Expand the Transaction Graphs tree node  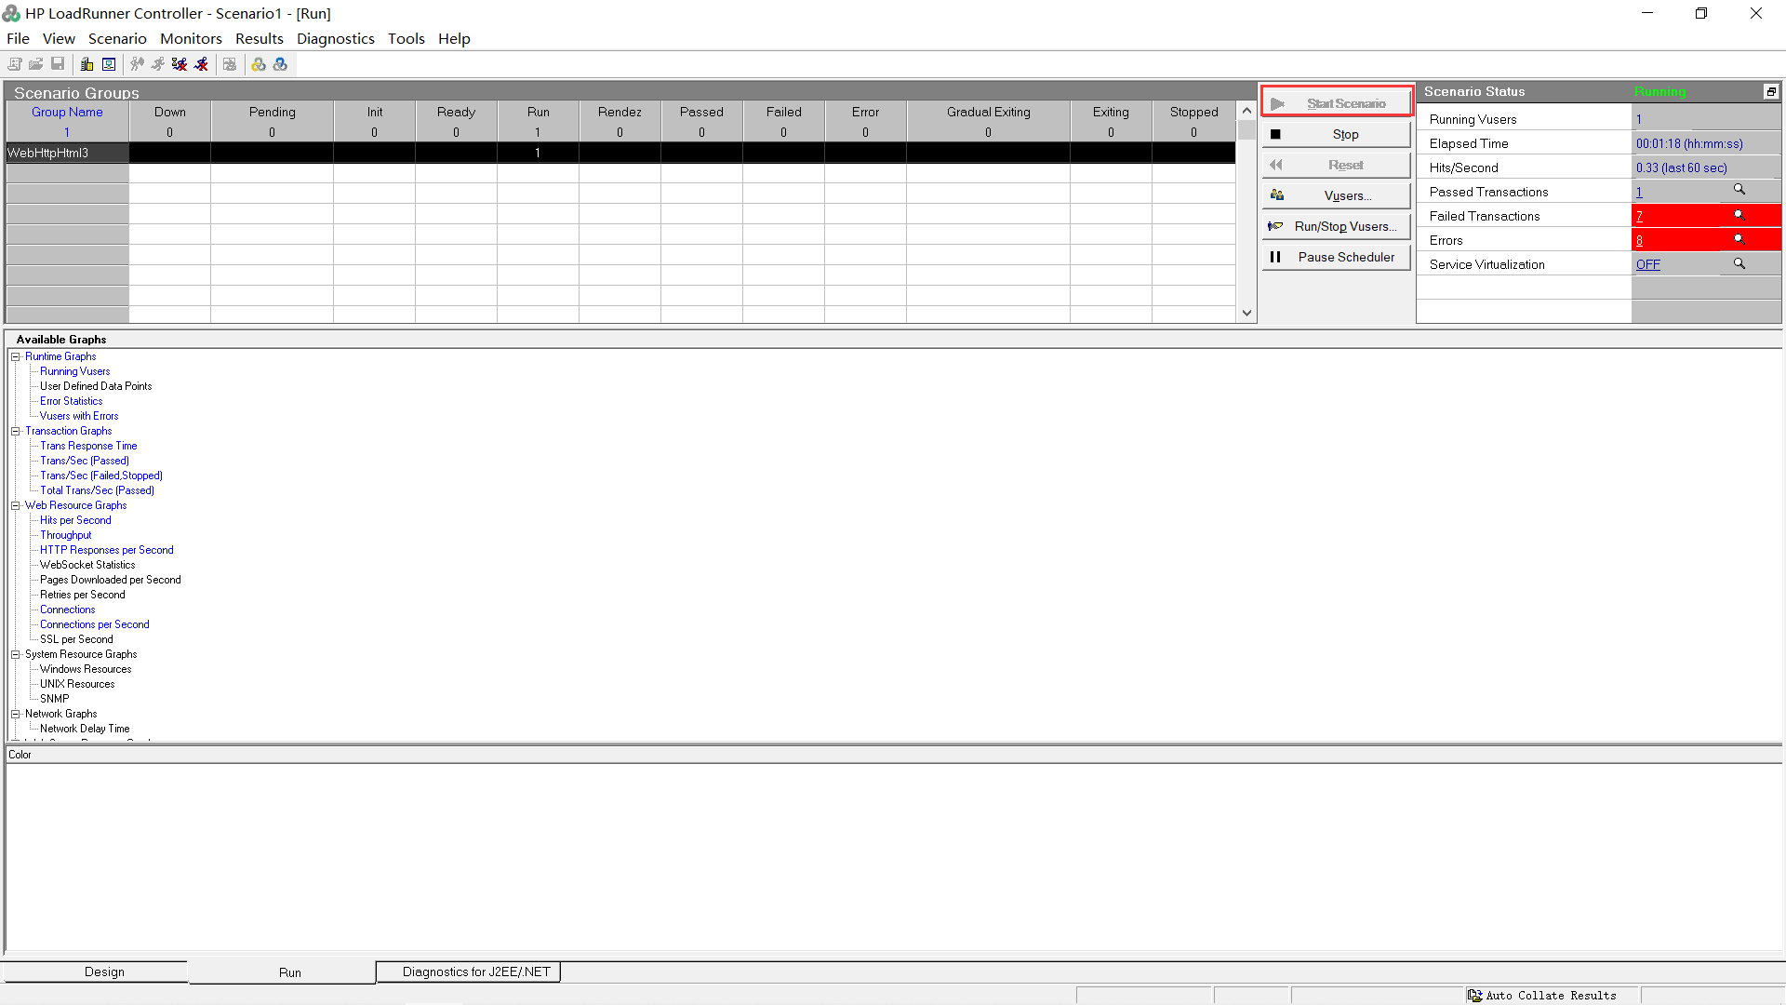click(16, 431)
